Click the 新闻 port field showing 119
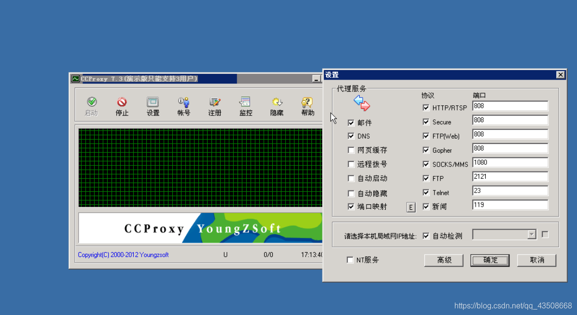The image size is (577, 315). (510, 205)
